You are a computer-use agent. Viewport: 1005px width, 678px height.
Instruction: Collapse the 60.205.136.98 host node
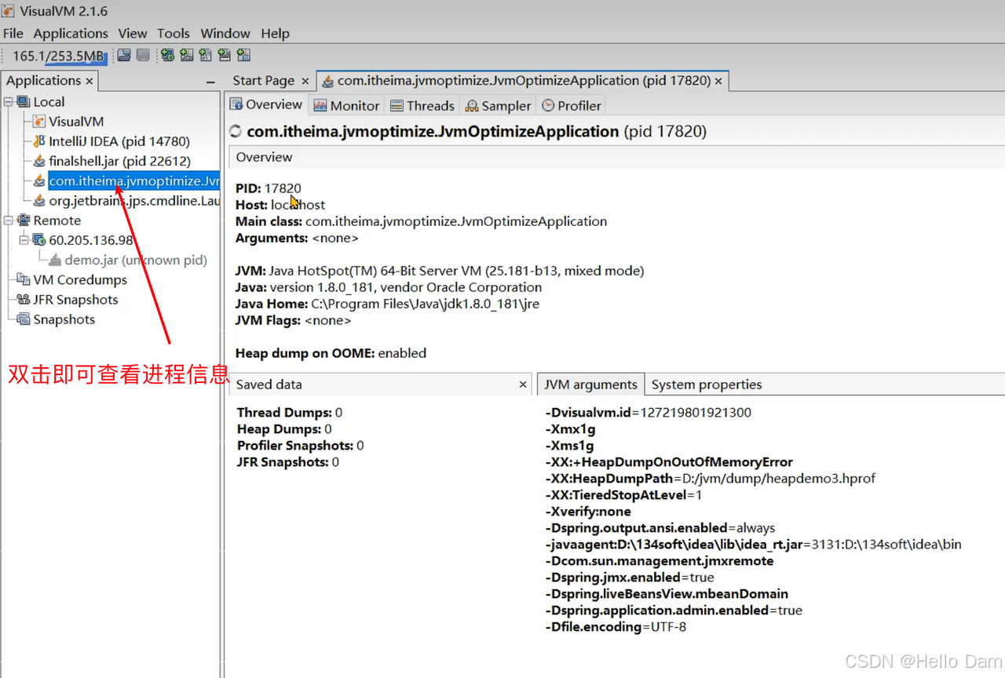pyautogui.click(x=24, y=240)
